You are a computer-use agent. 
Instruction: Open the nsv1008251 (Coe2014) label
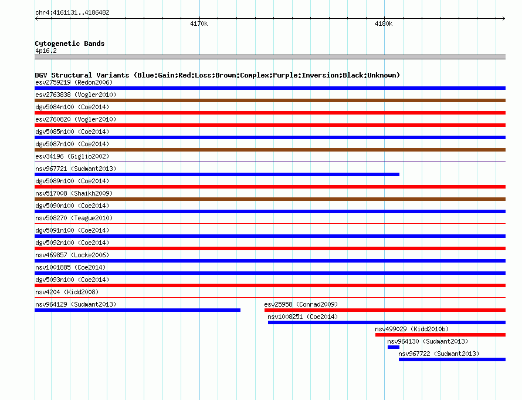coord(303,317)
